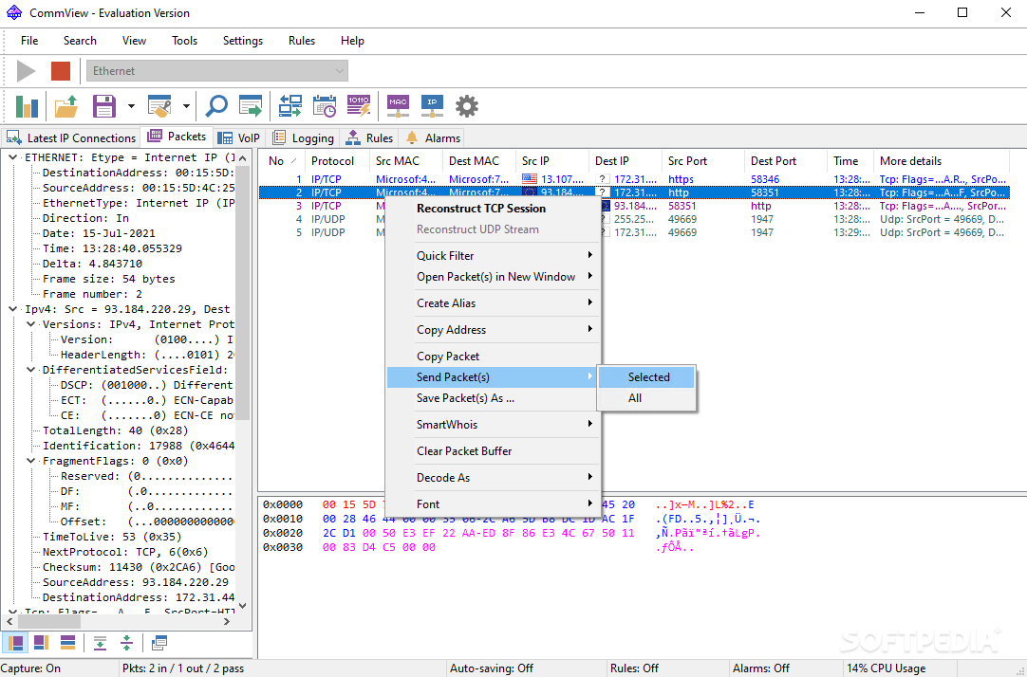Choose Clear Packet Buffer in context menu
This screenshot has height=677, width=1027.
(x=493, y=451)
